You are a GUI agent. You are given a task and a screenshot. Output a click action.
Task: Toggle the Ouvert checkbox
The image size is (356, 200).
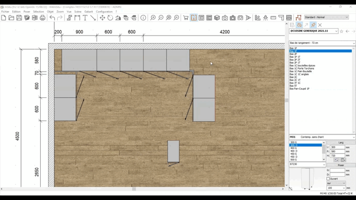[x=328, y=179]
